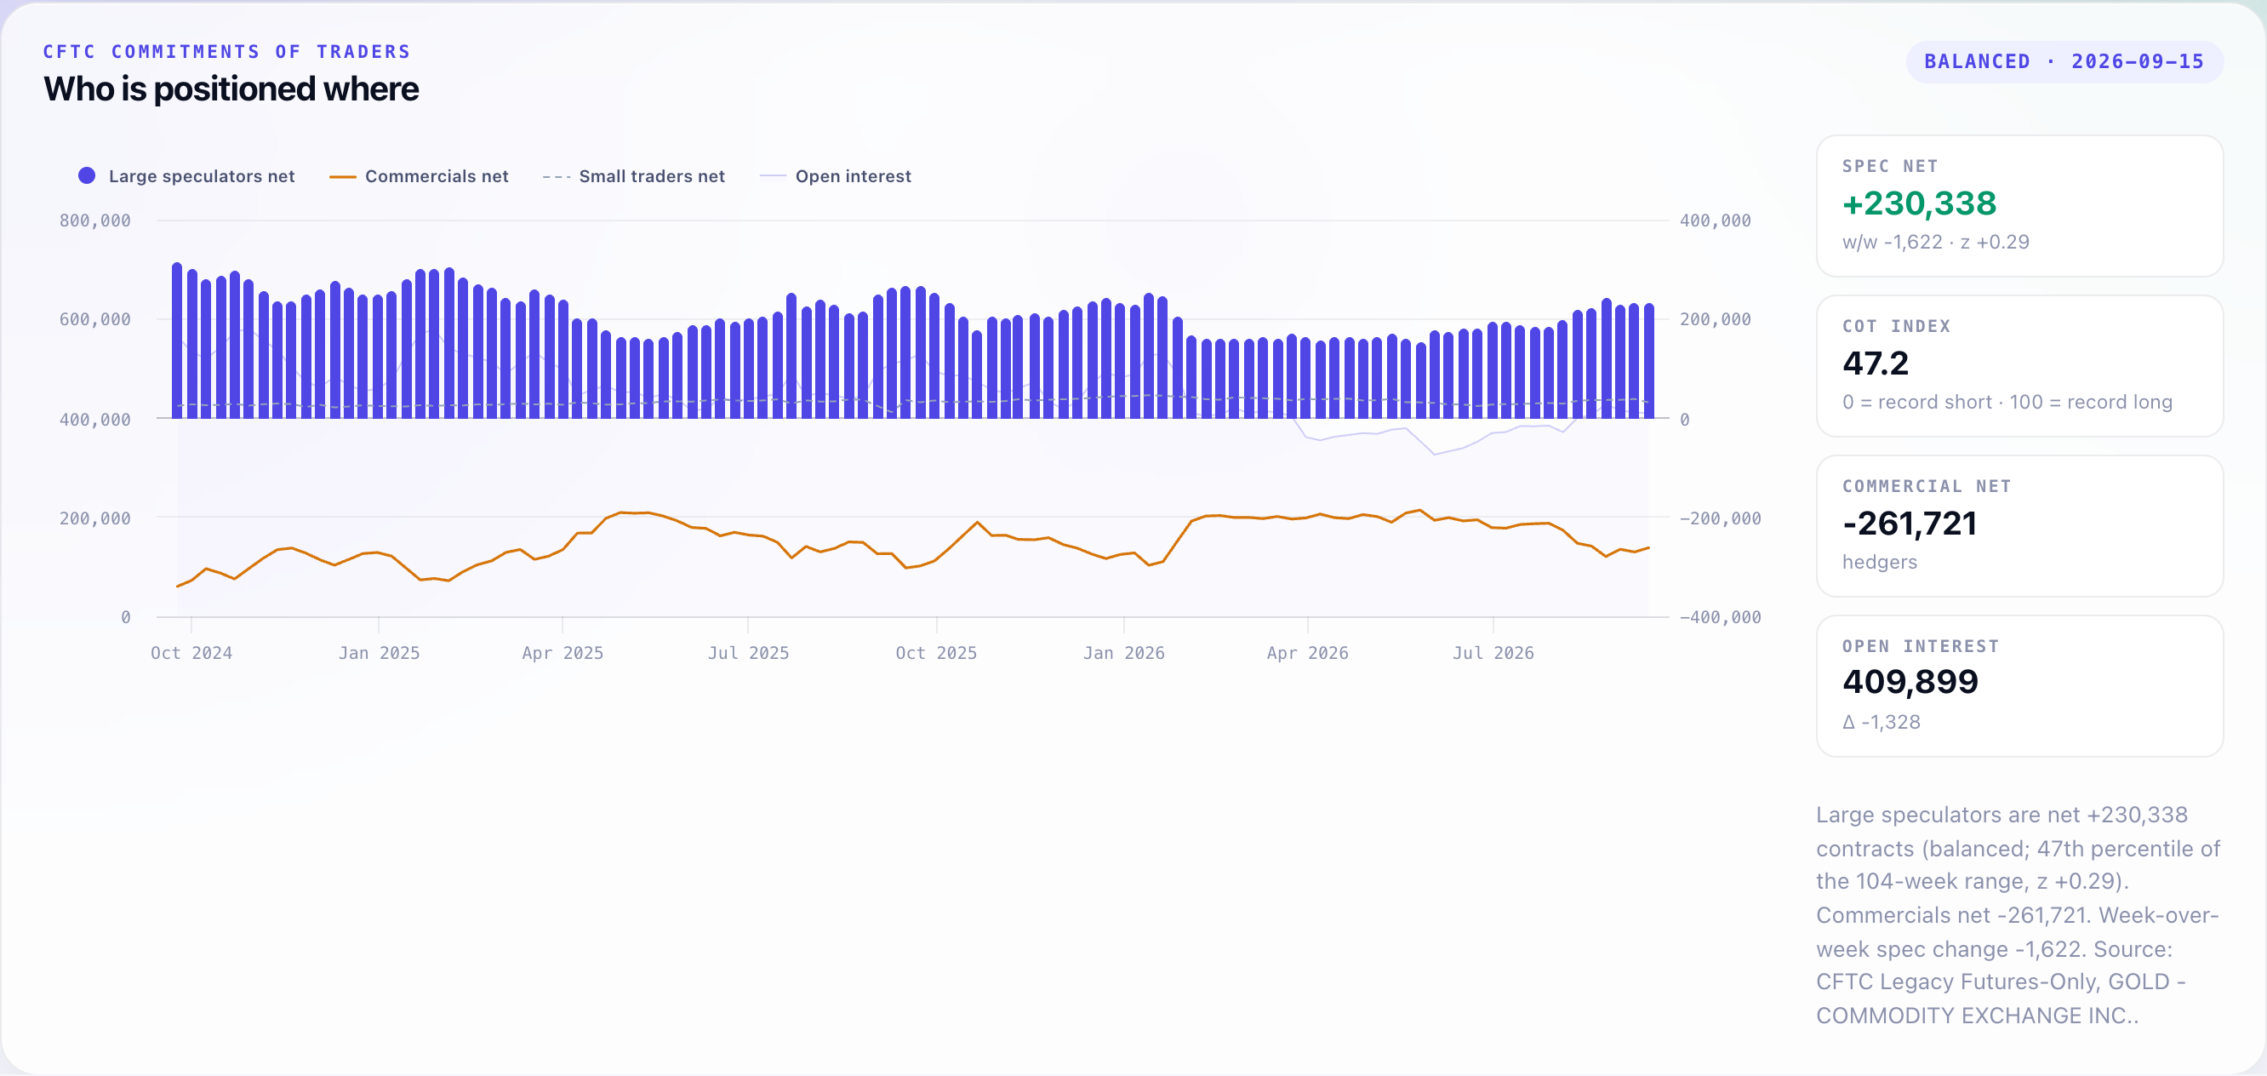Open the OPEN INTEREST 409,899 card
The width and height of the screenshot is (2267, 1076).
pos(2019,686)
